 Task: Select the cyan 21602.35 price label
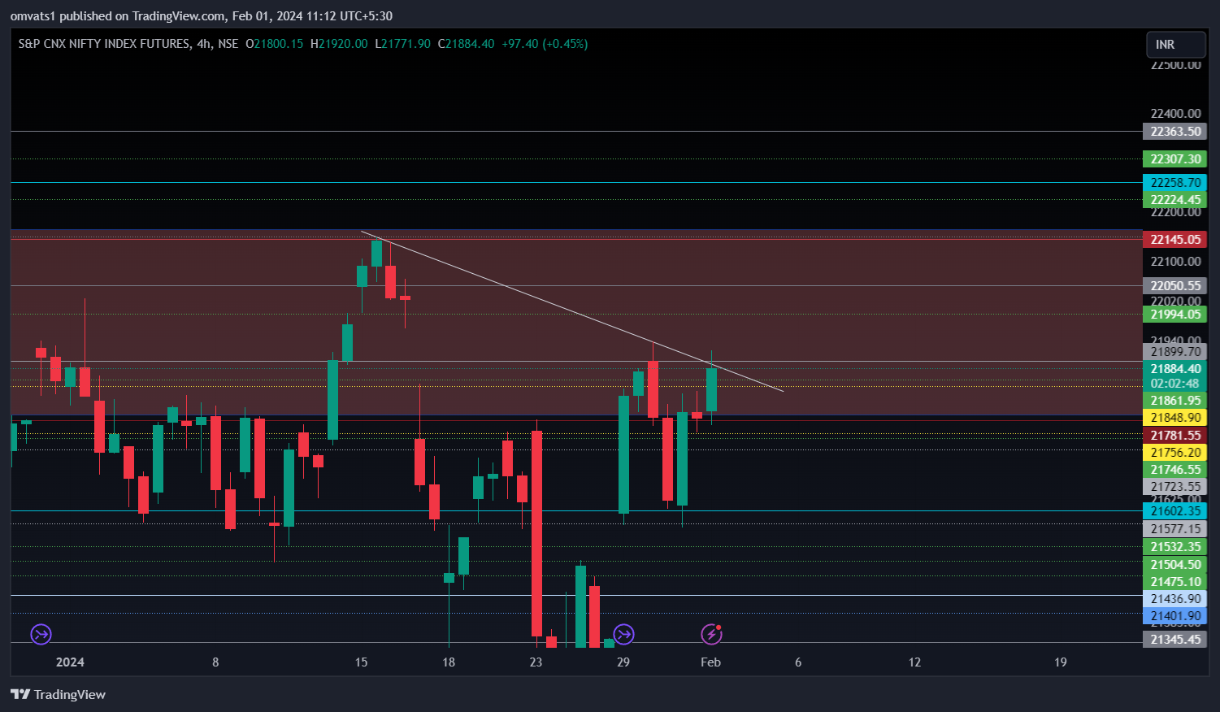click(x=1175, y=511)
